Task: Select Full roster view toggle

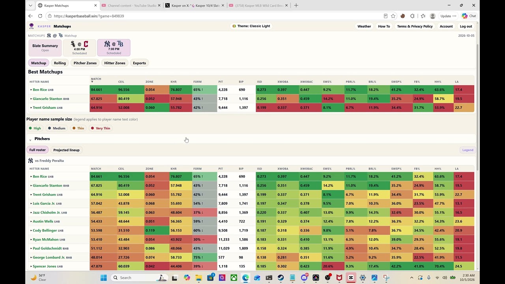Action: 37,150
